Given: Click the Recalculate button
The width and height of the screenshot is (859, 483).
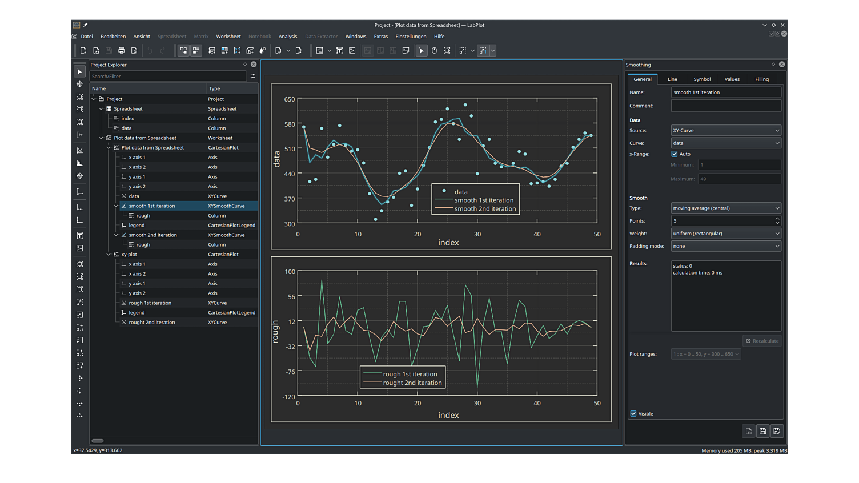Looking at the screenshot, I should coord(762,341).
